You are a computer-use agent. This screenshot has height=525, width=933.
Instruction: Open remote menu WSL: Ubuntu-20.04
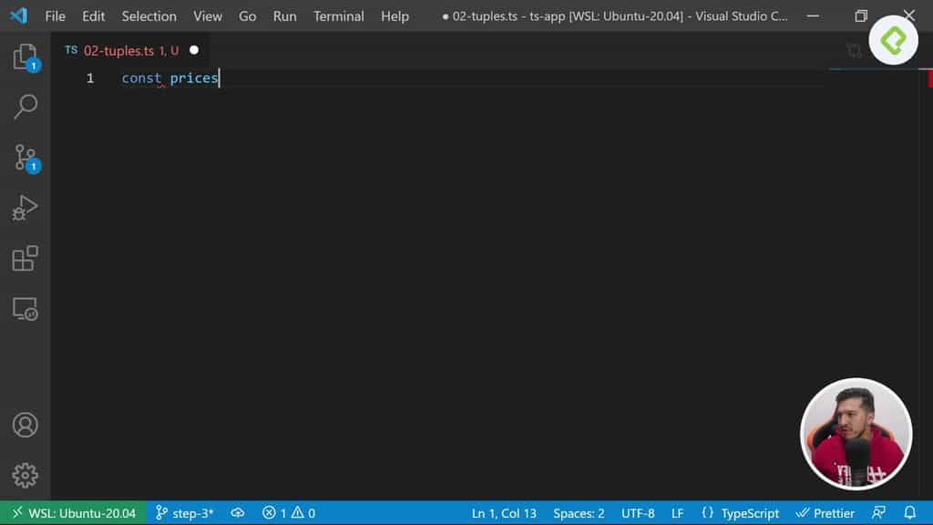[x=73, y=512]
